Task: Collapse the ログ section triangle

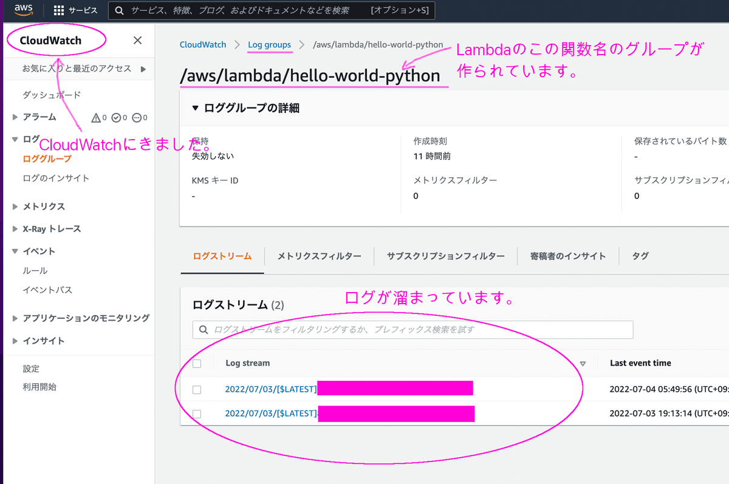Action: click(x=15, y=140)
